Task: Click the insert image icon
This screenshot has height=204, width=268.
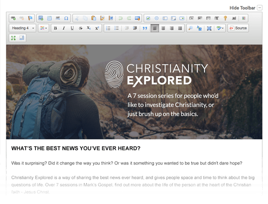Action: 41,18
